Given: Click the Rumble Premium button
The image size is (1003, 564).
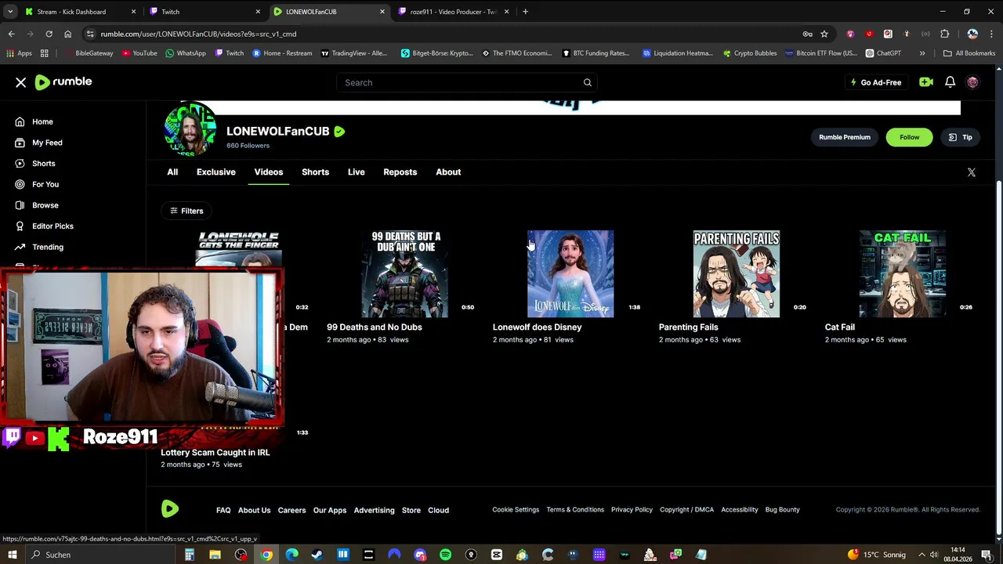Looking at the screenshot, I should click(x=845, y=137).
